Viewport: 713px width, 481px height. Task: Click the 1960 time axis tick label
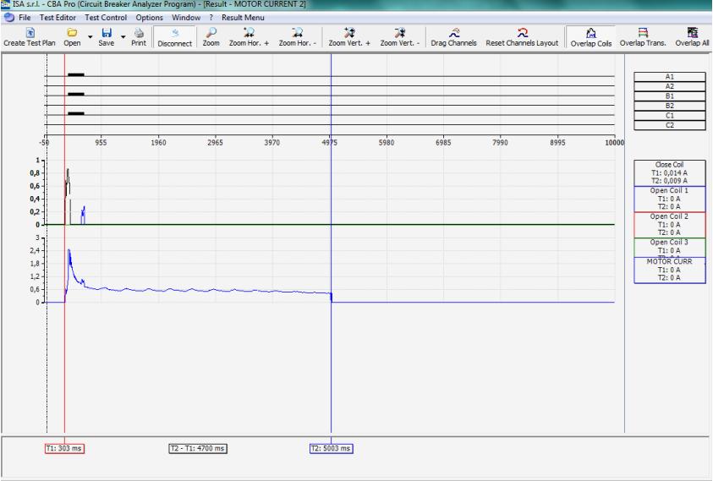pos(158,142)
